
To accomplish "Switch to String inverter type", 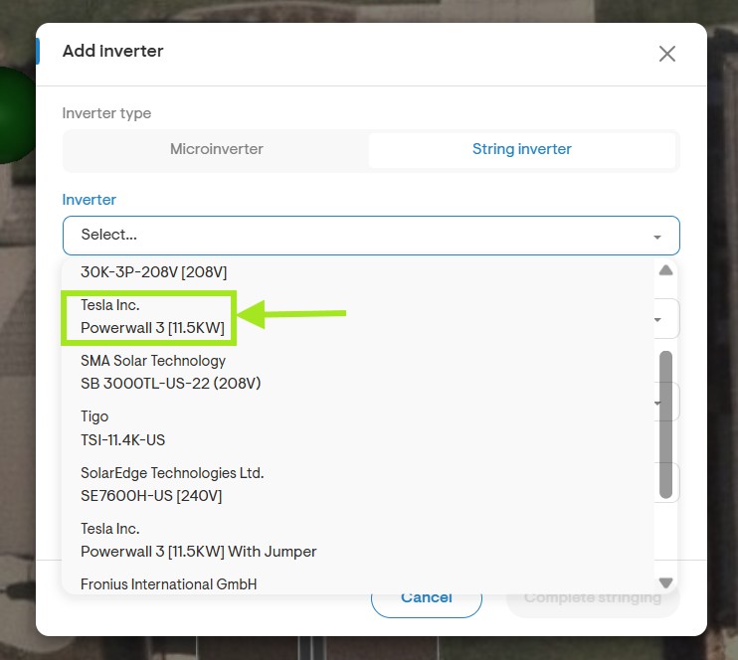I will tap(522, 149).
